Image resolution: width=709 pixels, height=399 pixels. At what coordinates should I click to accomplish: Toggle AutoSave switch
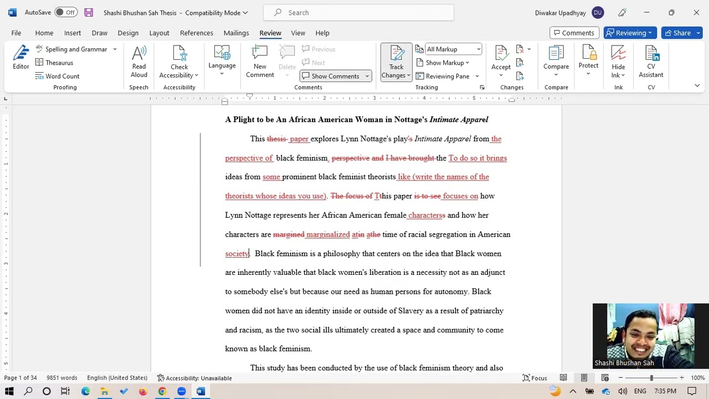click(66, 12)
